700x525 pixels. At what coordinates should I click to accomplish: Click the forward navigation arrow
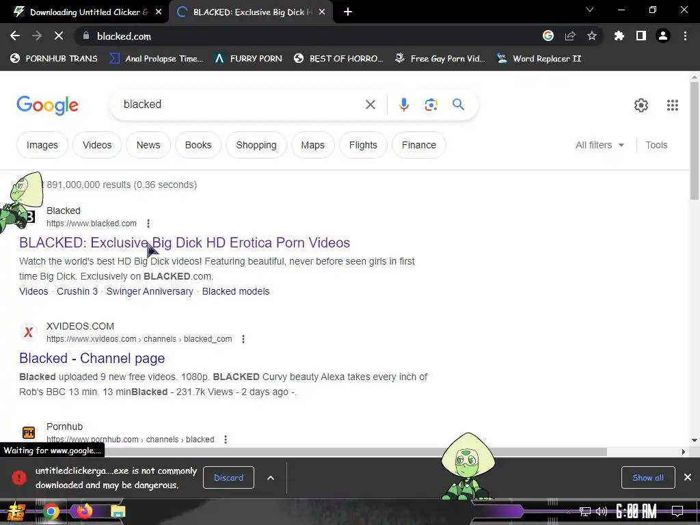37,36
